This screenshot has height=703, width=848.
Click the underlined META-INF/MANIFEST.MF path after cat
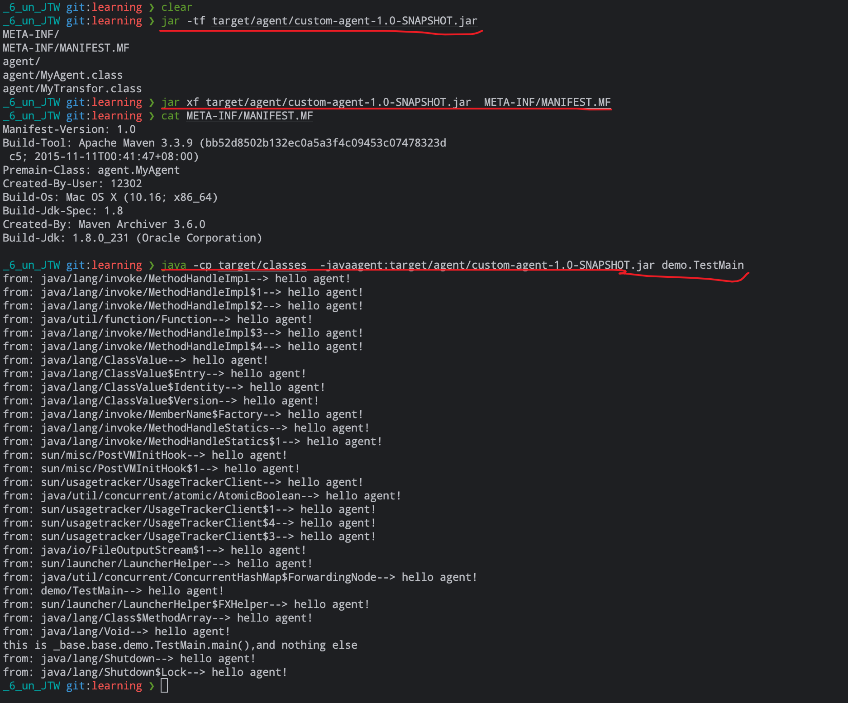(249, 116)
